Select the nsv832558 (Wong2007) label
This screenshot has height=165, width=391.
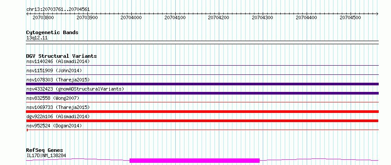[x=53, y=98]
